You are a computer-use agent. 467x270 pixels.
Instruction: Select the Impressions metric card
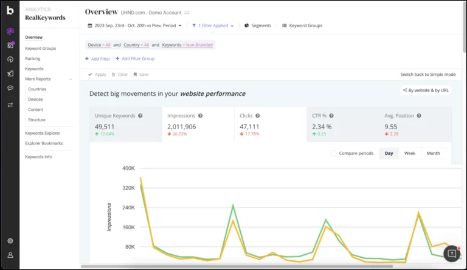coord(198,124)
